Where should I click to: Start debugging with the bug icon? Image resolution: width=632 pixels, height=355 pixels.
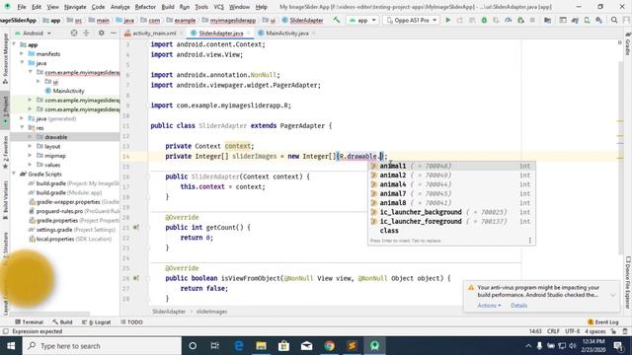pos(484,20)
